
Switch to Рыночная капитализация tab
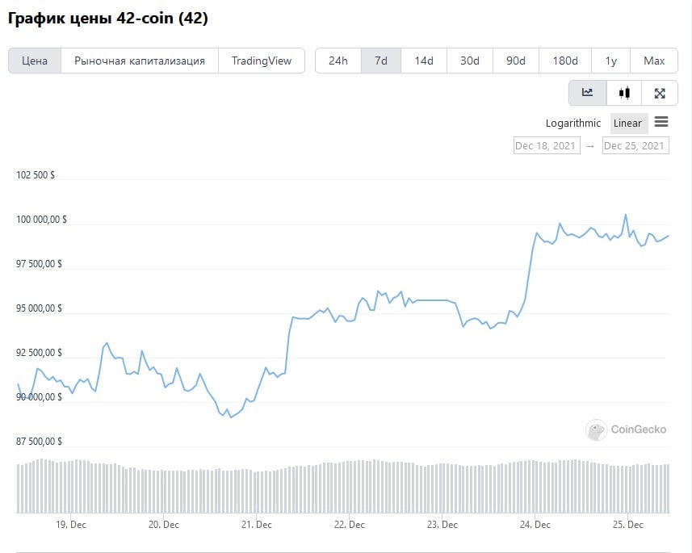[140, 61]
